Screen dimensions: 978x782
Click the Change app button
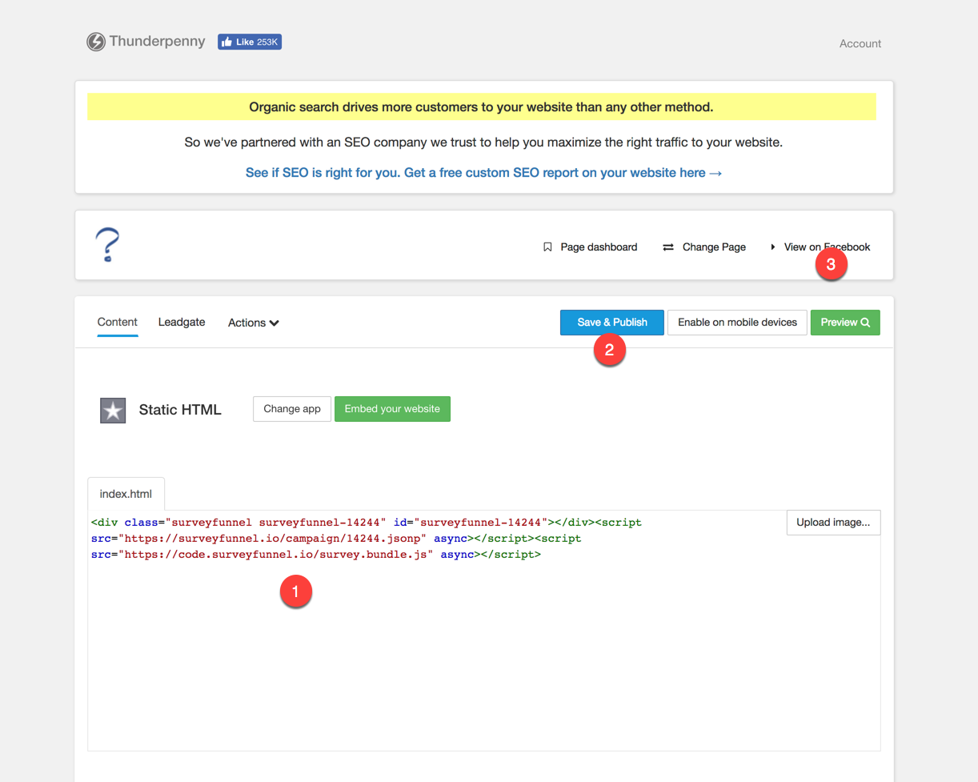292,409
